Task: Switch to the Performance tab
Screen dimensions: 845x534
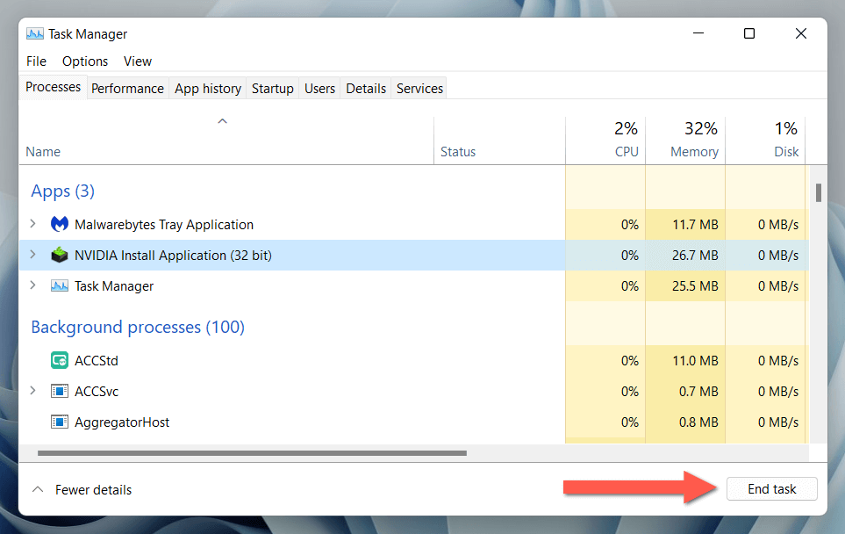Action: click(127, 89)
